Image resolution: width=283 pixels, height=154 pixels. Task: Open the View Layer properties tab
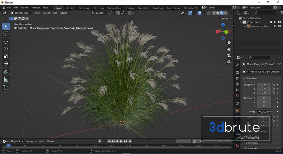pos(237,84)
